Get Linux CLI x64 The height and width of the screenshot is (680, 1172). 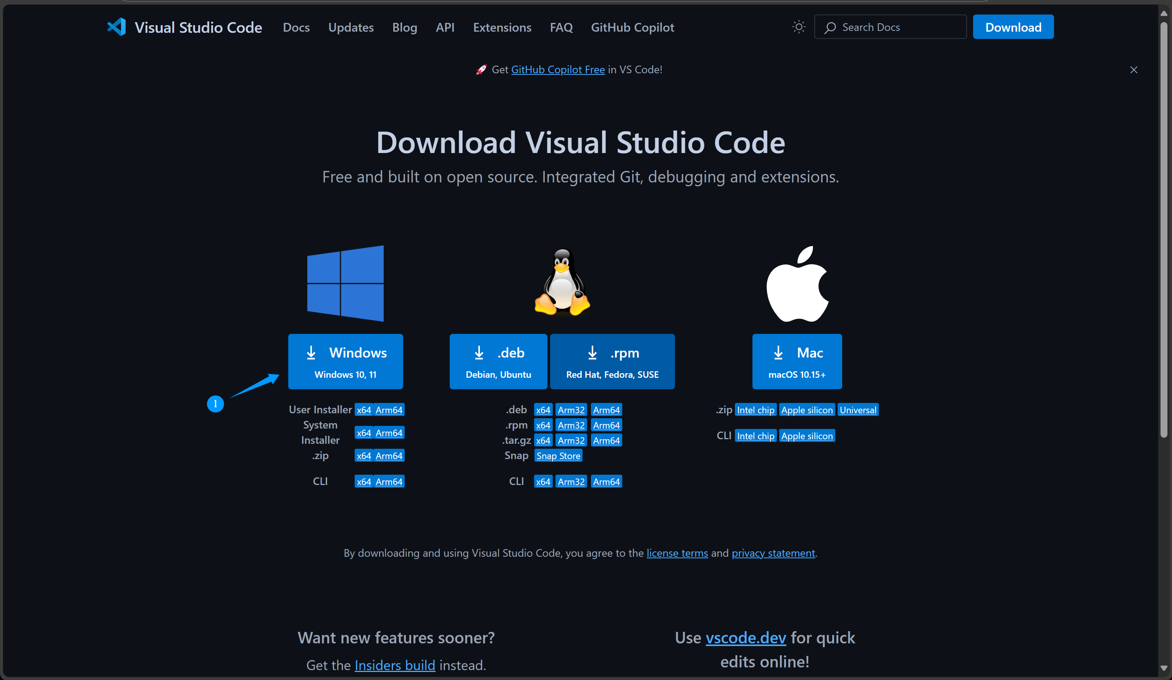coord(543,482)
